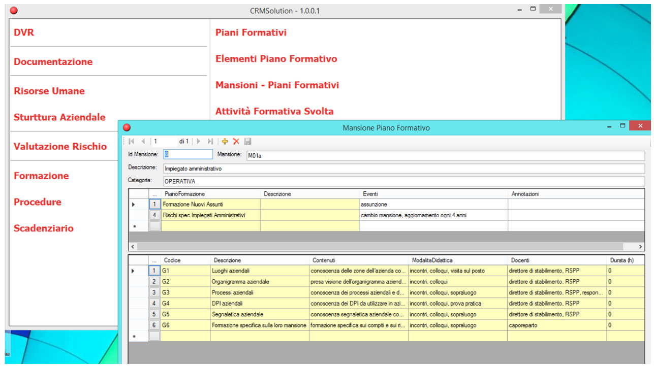Select the cell 'Formazione Nuovi Assunti'
The height and width of the screenshot is (369, 654).
pos(211,205)
